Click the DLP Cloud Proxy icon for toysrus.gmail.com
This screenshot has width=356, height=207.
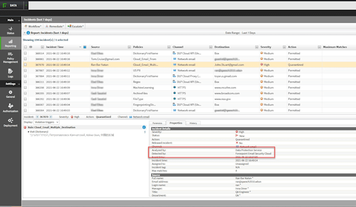tap(174, 76)
